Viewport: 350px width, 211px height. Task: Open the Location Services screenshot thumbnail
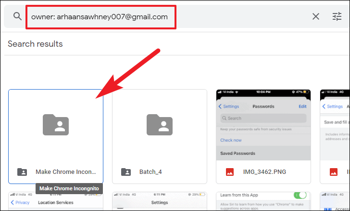[56, 201]
